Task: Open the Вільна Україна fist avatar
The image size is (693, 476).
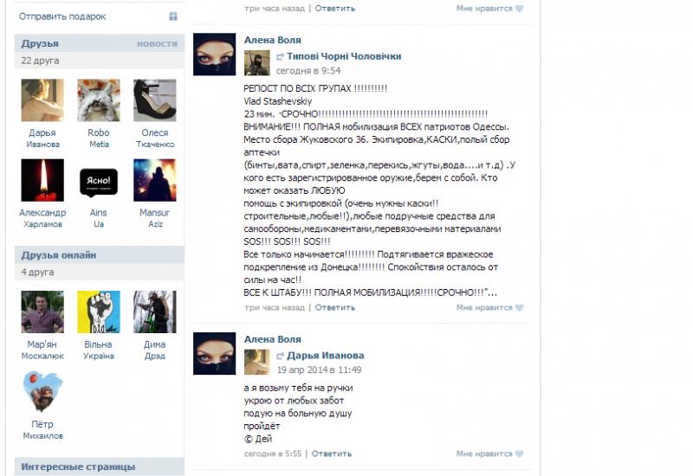Action: (98, 312)
